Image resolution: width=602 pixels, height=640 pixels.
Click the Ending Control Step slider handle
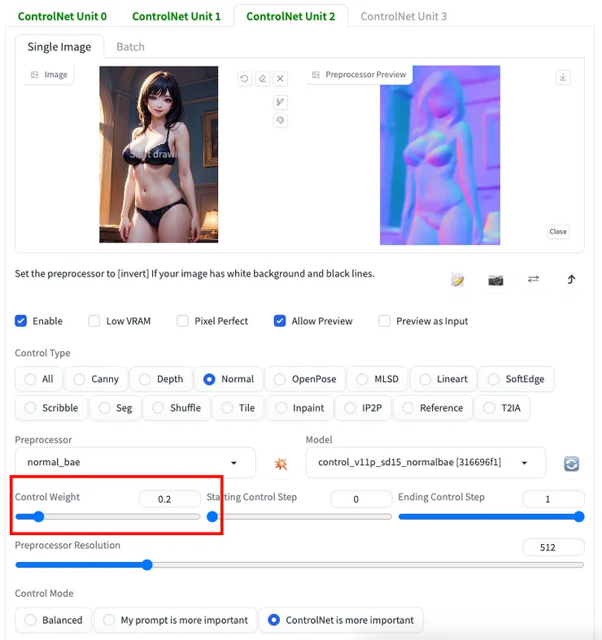pyautogui.click(x=578, y=516)
